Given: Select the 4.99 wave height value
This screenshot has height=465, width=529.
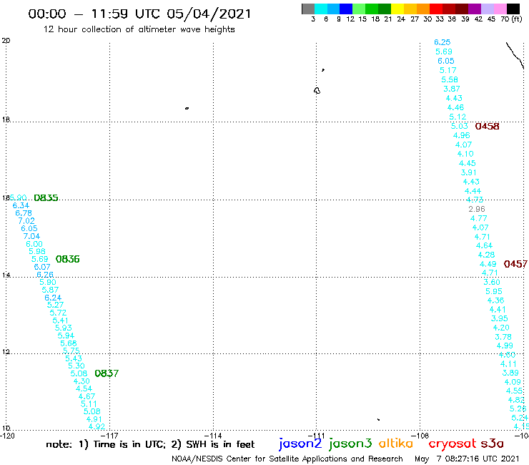Looking at the screenshot, I should [505, 346].
